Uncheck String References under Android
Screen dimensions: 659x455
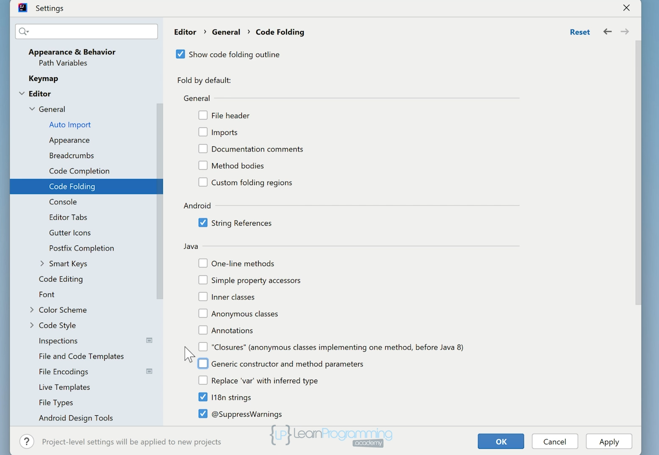203,223
